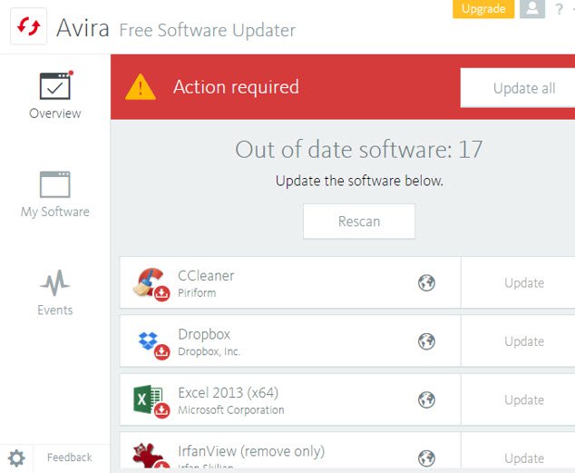The width and height of the screenshot is (575, 473).
Task: Open the globe web link for CCleaner
Action: click(x=426, y=283)
